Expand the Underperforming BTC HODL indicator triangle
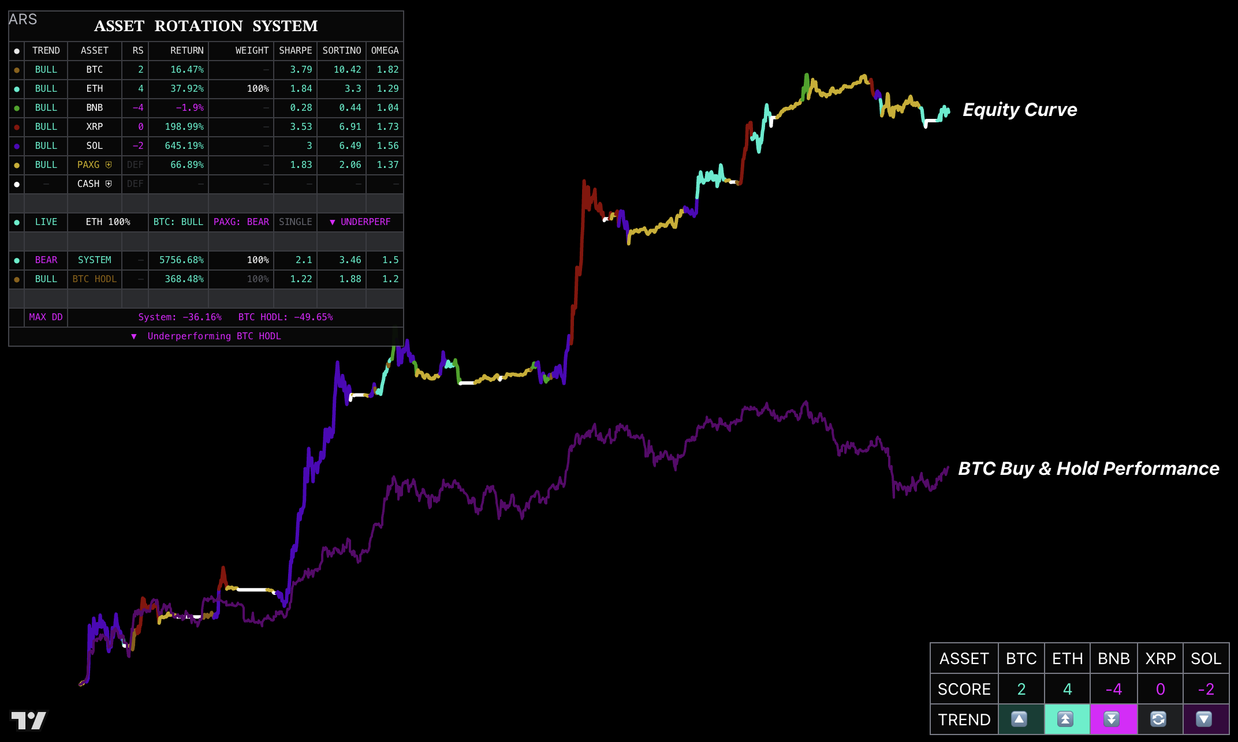1238x742 pixels. [x=133, y=336]
